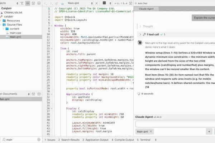Click the hammer icon beside calqlatr
Viewport: 215px width, 143px height.
click(x=1, y=16)
